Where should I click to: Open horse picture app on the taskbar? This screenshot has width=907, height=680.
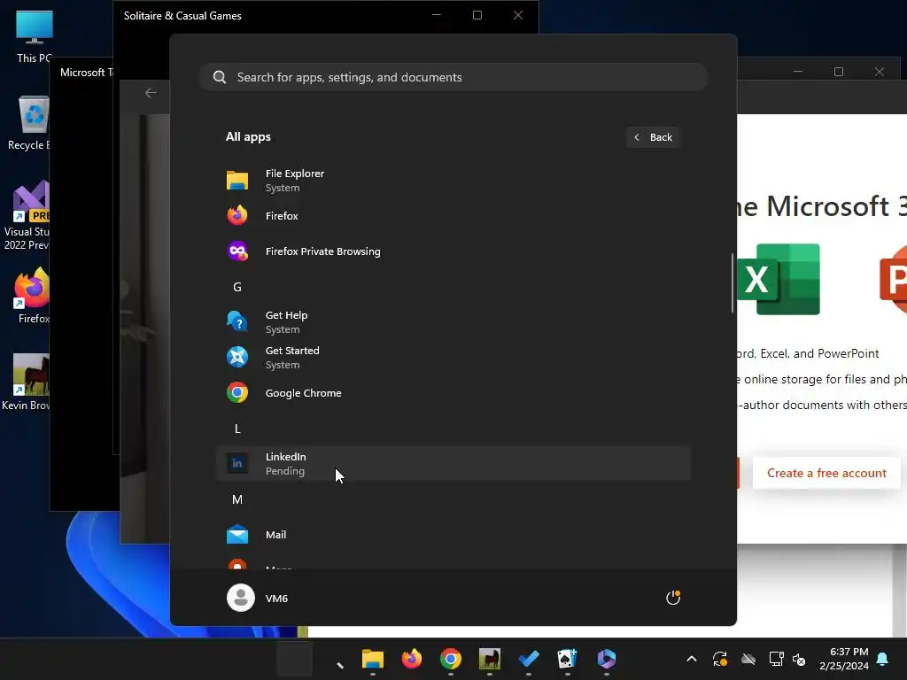(489, 659)
